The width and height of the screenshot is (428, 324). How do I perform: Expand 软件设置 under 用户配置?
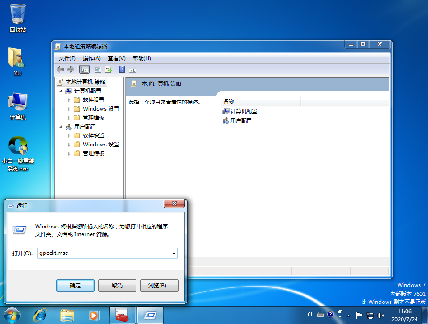coord(70,136)
